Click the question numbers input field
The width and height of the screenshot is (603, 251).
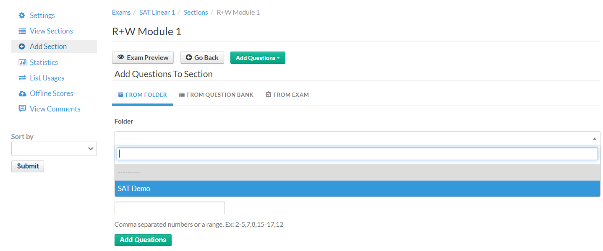[x=170, y=208]
